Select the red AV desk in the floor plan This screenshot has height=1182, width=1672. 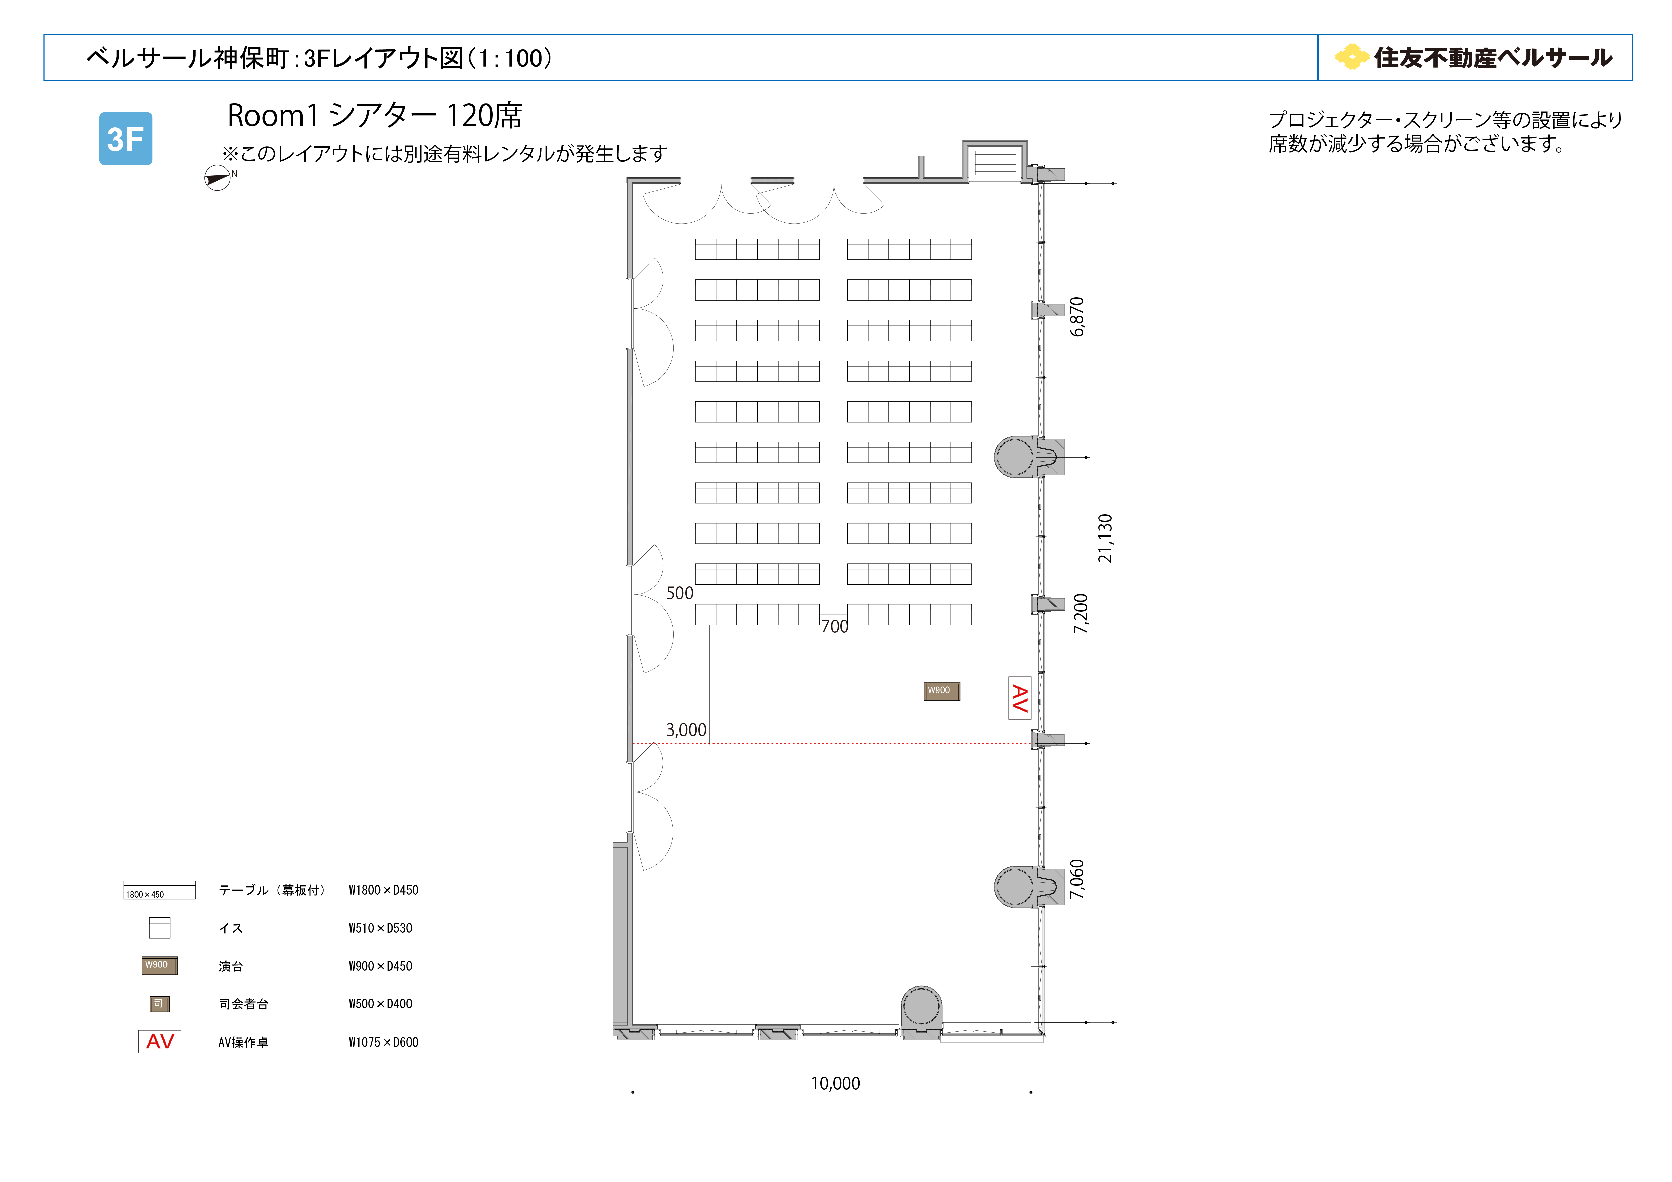click(1020, 698)
